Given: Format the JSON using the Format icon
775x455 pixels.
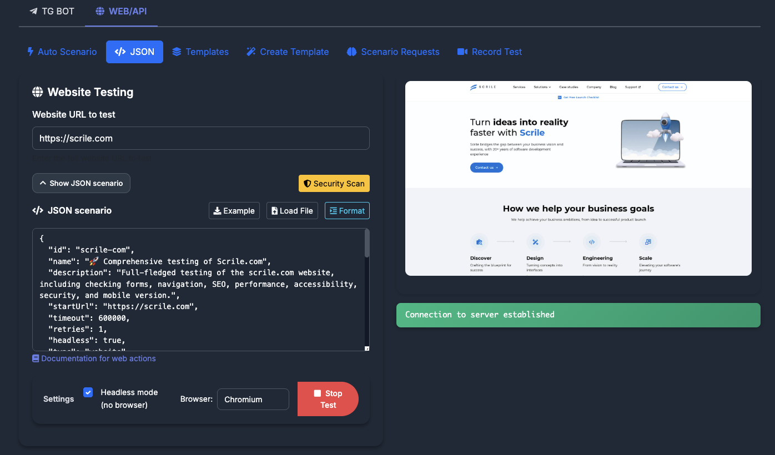Looking at the screenshot, I should [335, 210].
